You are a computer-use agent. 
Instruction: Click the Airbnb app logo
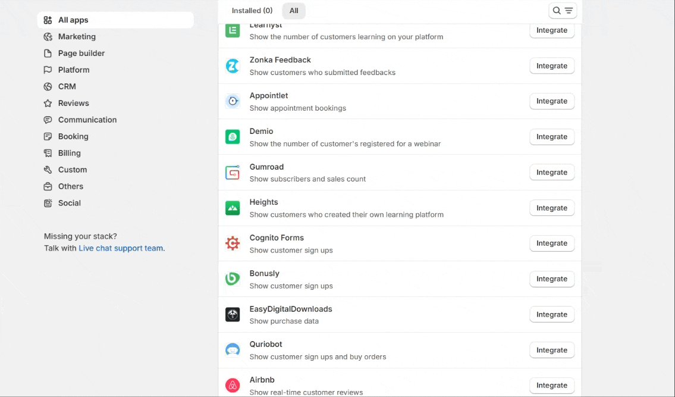point(233,385)
